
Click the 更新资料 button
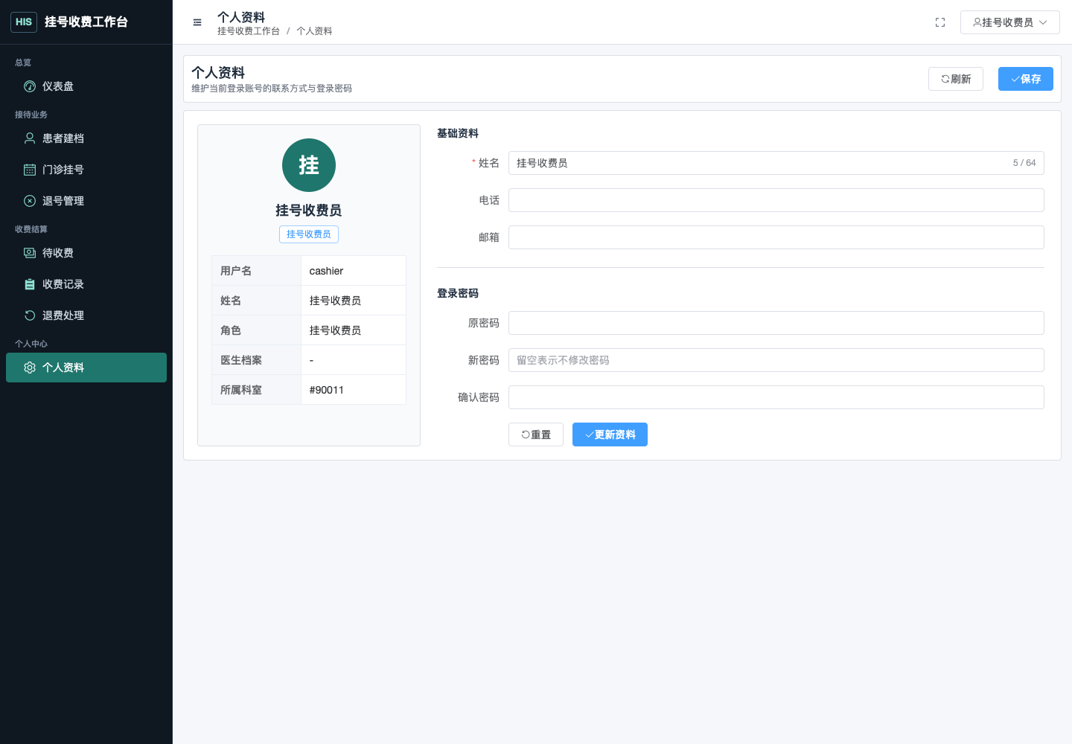coord(610,434)
